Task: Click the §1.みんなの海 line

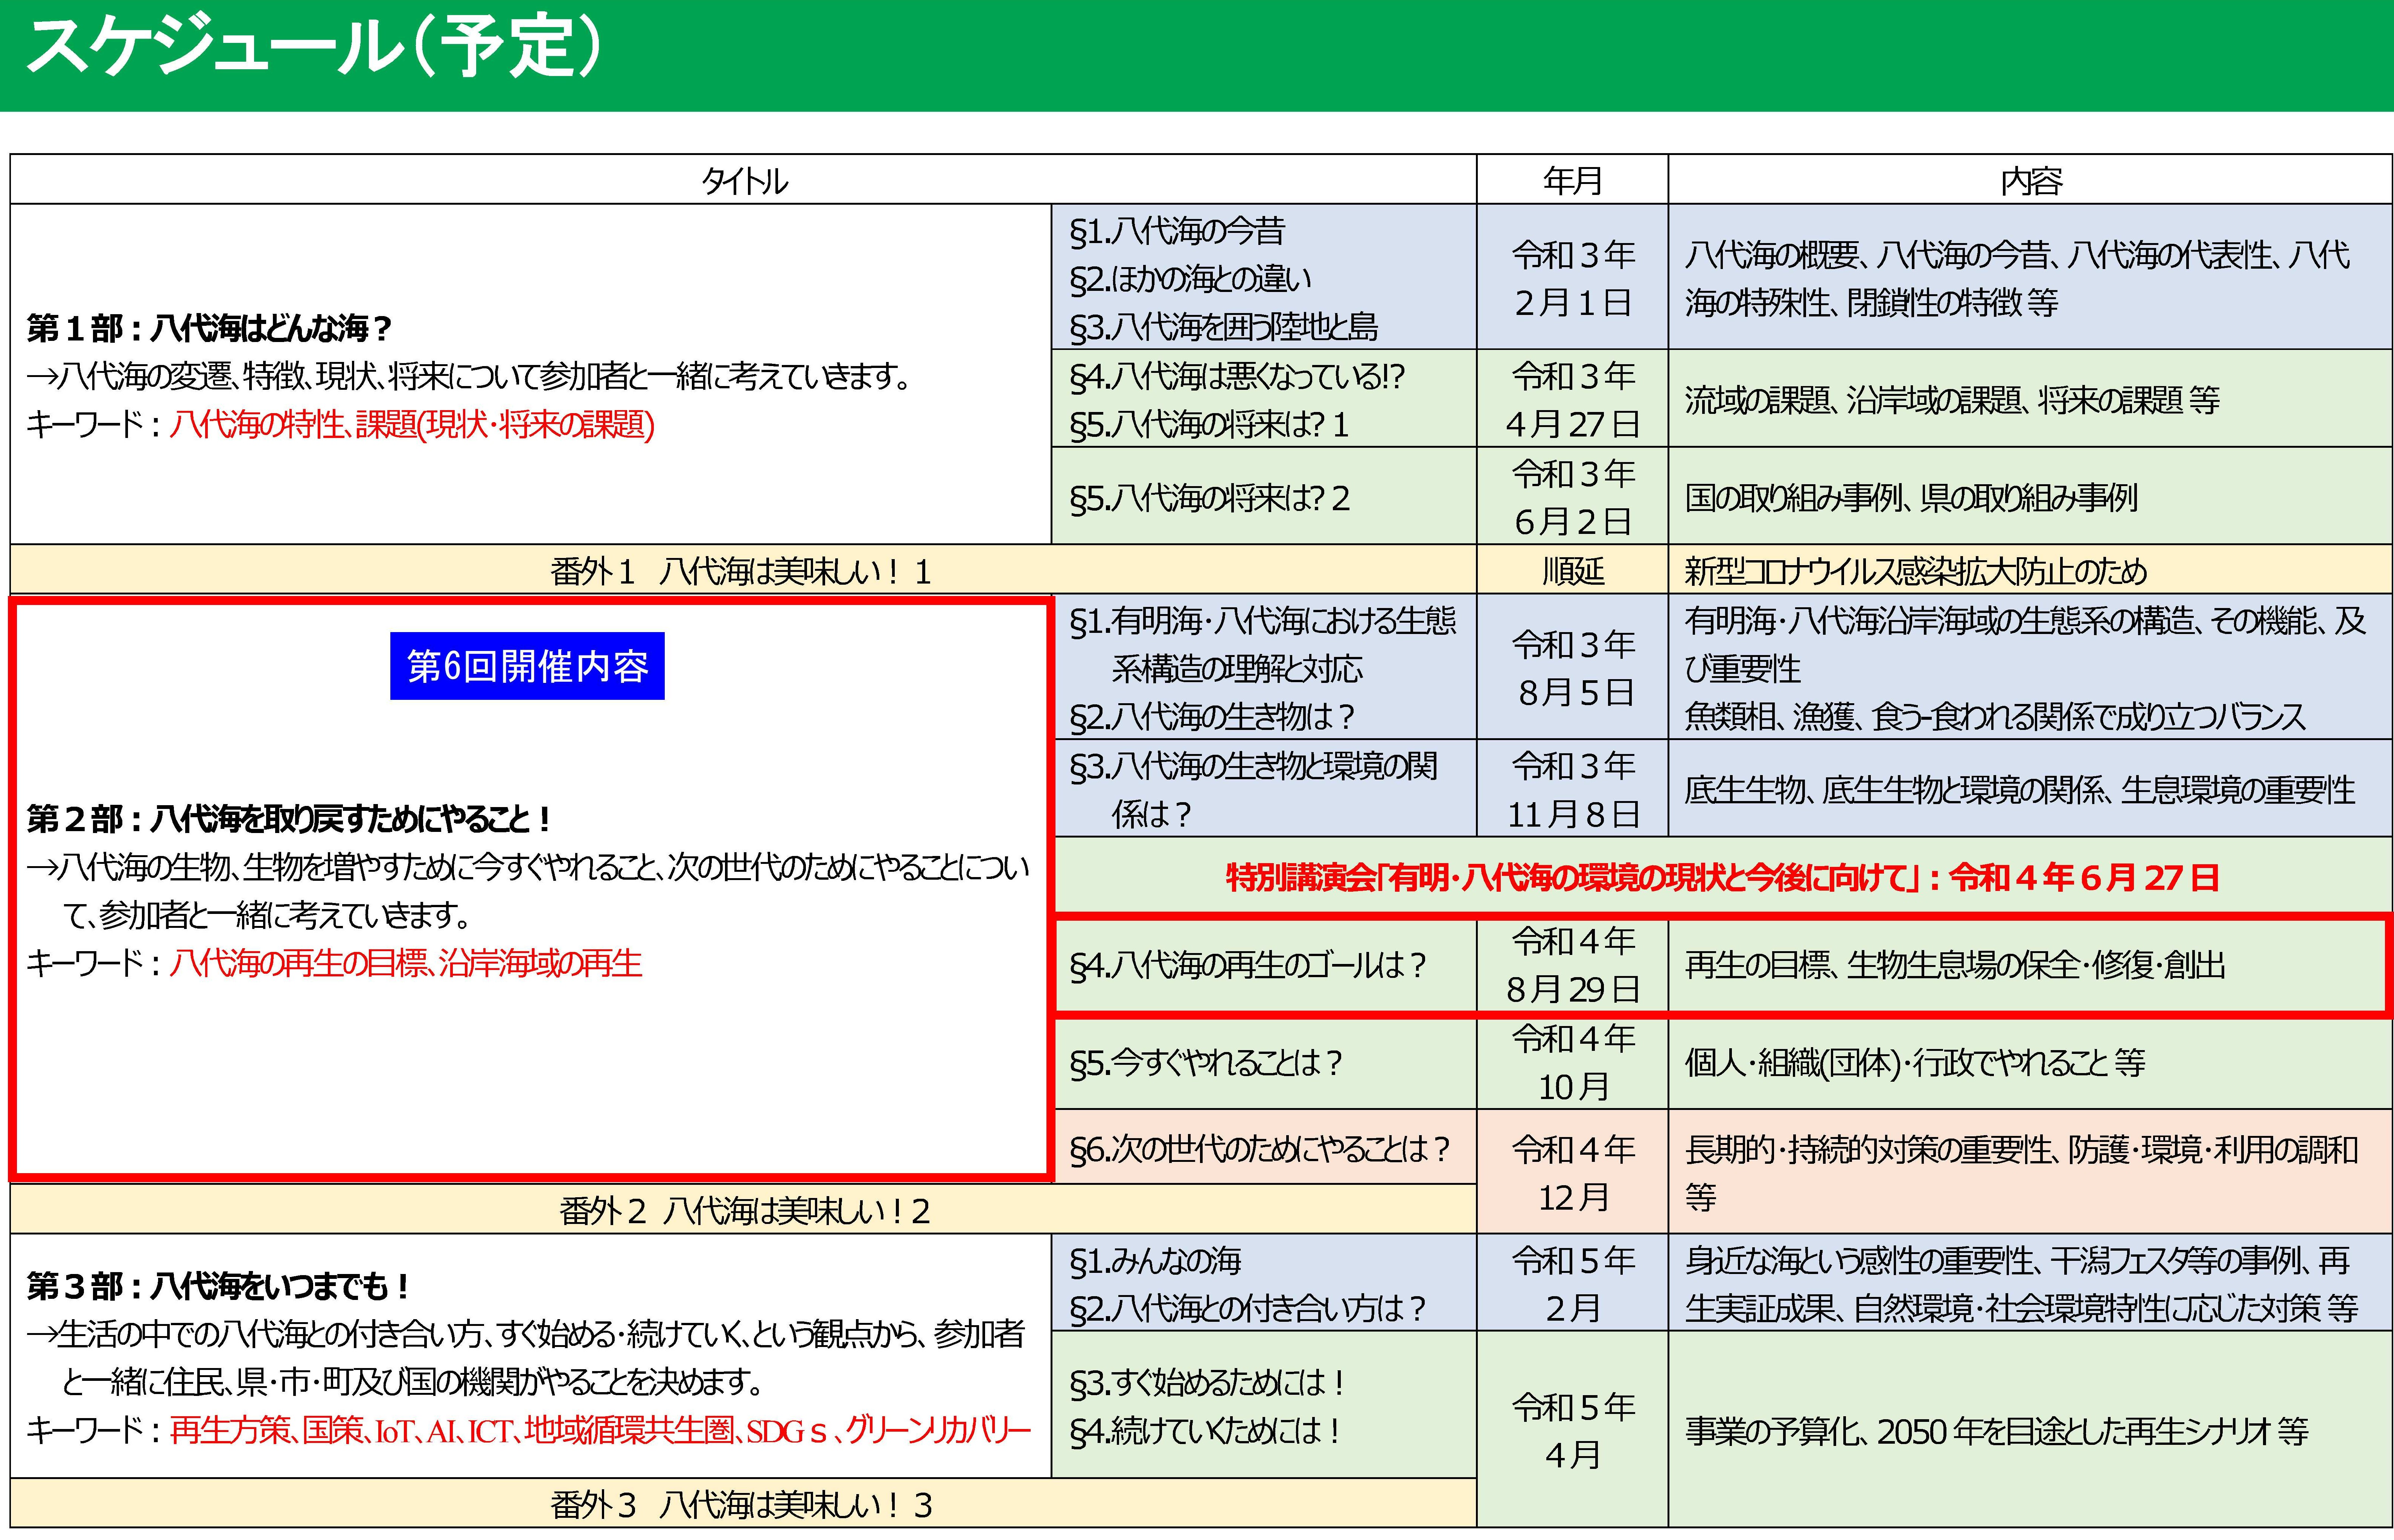Action: point(1156,1260)
